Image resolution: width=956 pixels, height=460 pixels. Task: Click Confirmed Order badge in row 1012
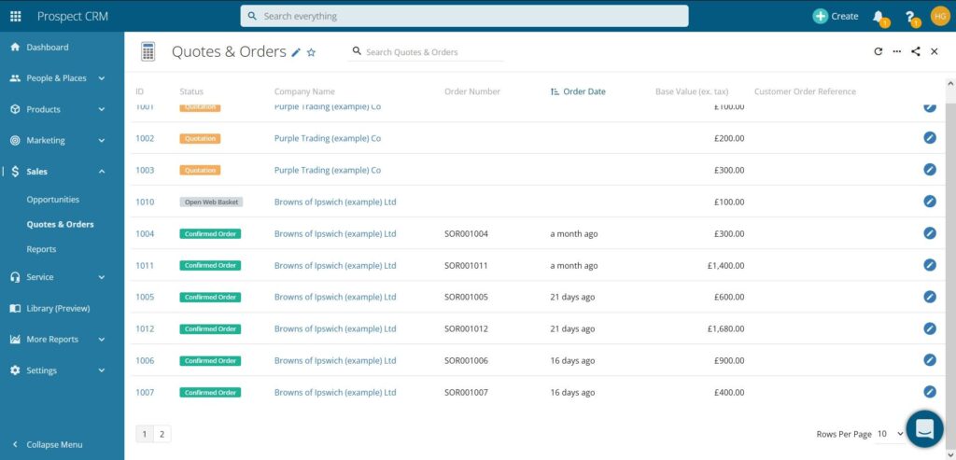point(210,329)
